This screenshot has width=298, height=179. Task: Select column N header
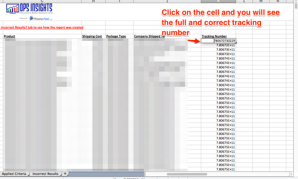point(277,1)
